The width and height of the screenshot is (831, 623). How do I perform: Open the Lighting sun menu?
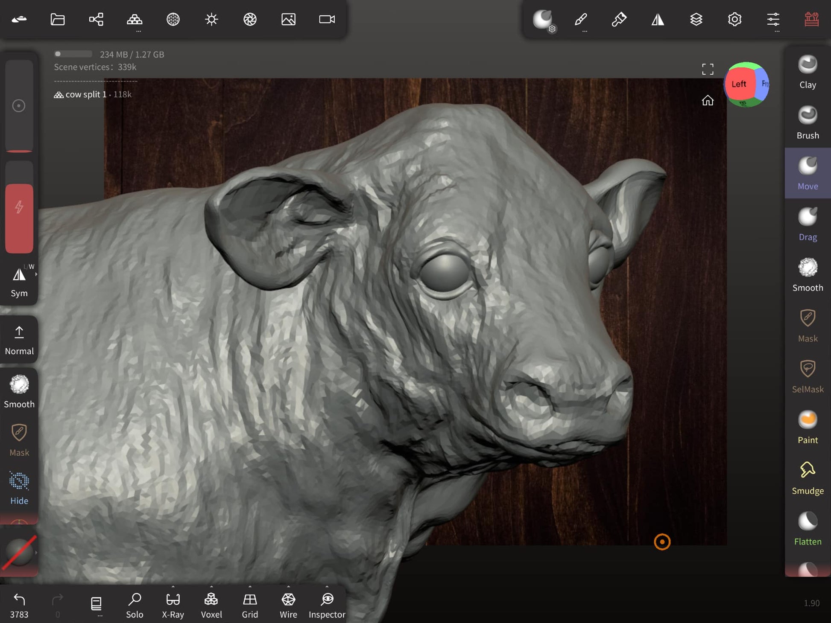(211, 19)
